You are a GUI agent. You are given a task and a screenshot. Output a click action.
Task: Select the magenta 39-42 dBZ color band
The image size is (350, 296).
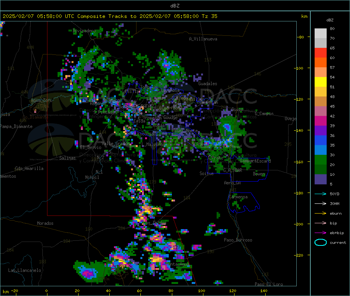[320, 121]
